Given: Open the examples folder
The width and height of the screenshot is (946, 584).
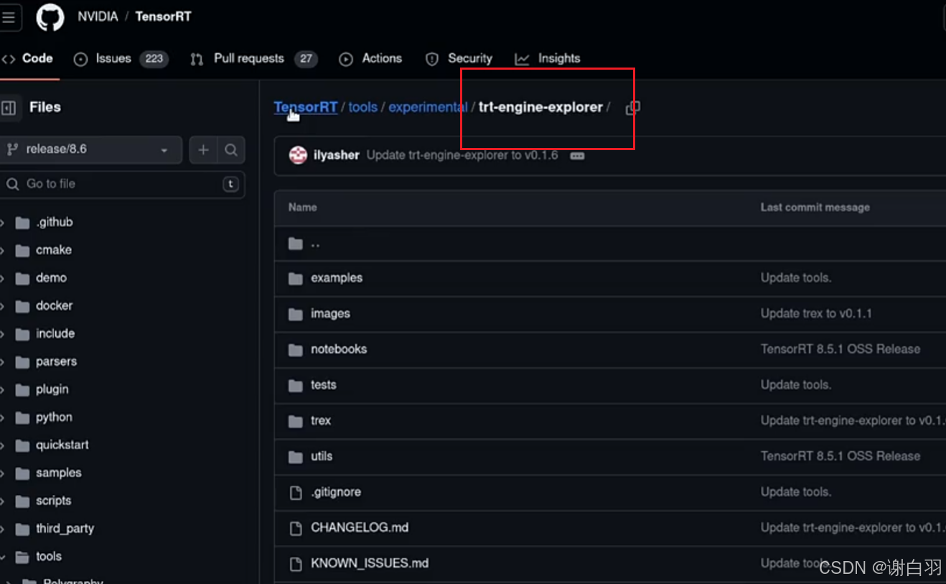Looking at the screenshot, I should [x=336, y=278].
